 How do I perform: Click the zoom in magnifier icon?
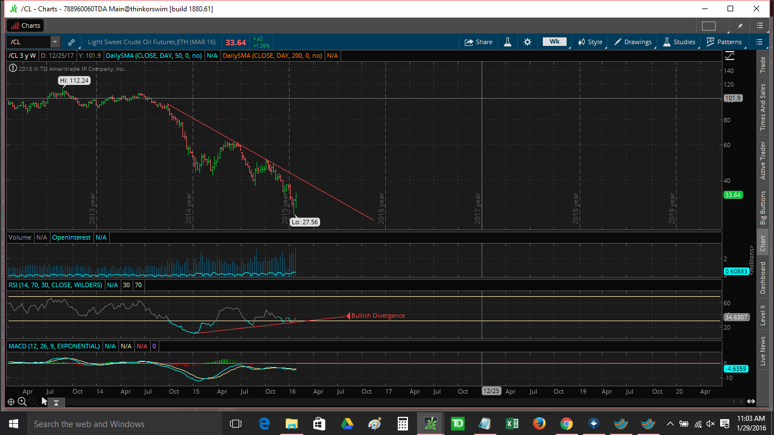(22, 402)
